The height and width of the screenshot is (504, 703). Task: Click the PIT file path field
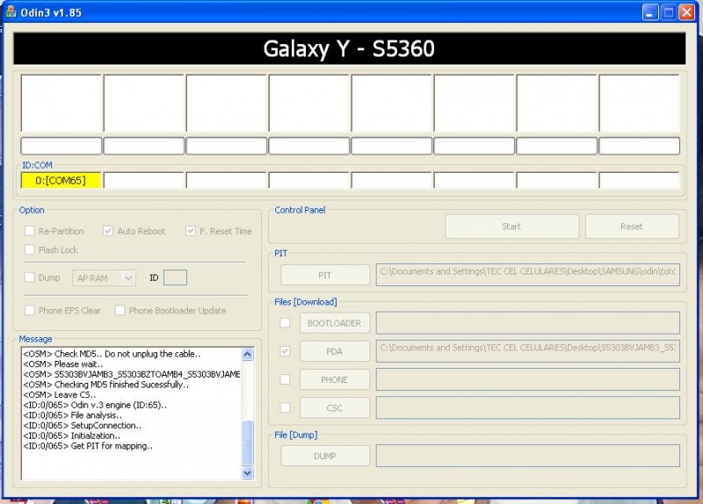[x=528, y=275]
